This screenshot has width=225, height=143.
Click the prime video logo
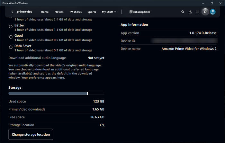24,12
